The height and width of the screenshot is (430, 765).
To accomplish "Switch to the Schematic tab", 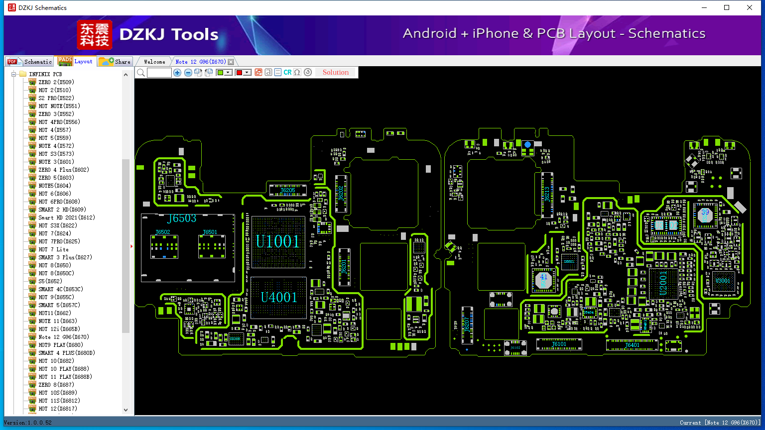I will tap(29, 62).
